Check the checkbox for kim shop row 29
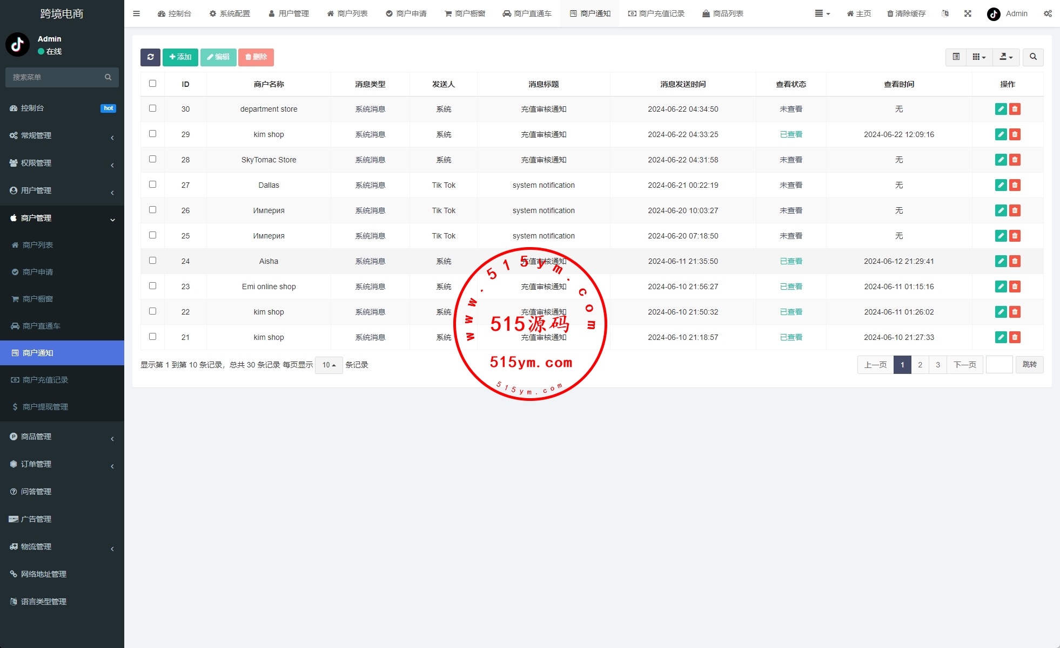The image size is (1060, 648). click(x=152, y=134)
